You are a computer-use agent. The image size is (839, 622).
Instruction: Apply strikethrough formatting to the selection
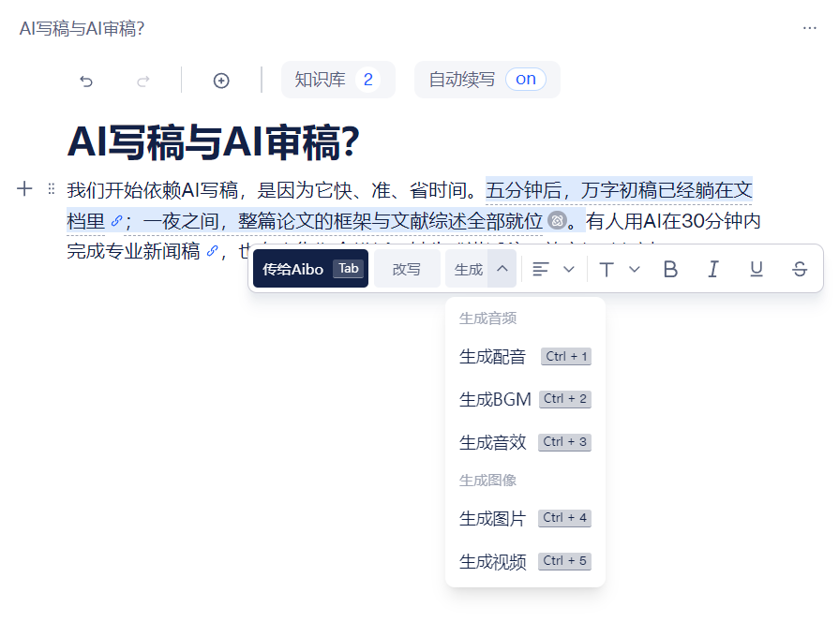(799, 269)
